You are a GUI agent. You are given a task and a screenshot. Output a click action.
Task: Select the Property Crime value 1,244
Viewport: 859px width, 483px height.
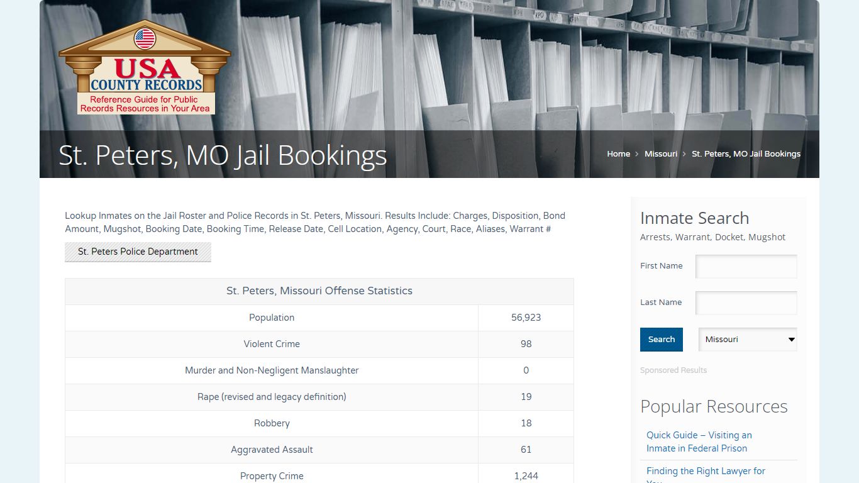tap(526, 476)
